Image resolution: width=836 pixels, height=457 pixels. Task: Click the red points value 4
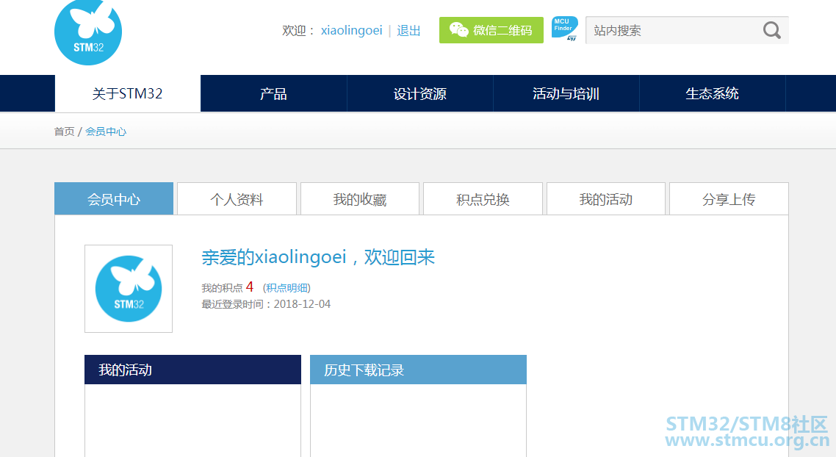coord(250,287)
